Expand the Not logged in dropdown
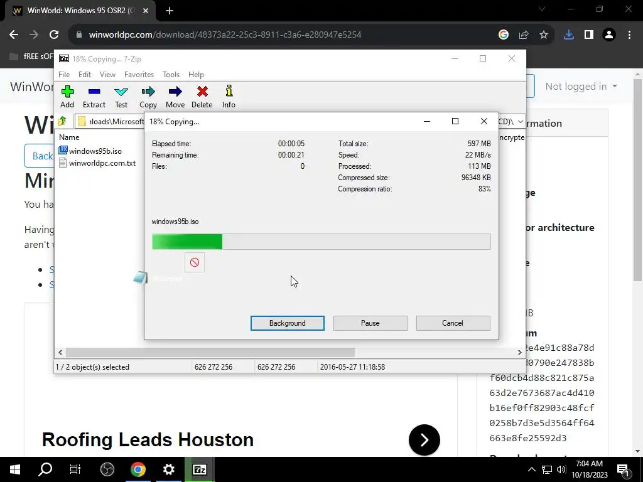The height and width of the screenshot is (482, 643). pyautogui.click(x=581, y=87)
